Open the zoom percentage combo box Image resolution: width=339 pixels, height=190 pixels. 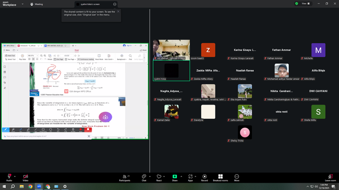(x=33, y=55)
